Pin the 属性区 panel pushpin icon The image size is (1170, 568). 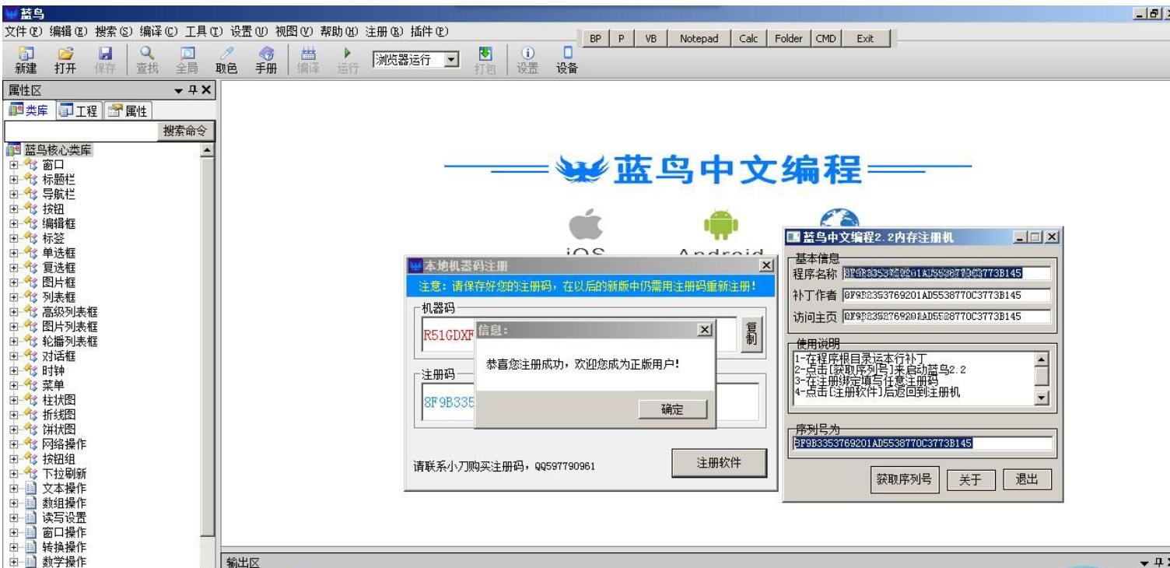[194, 90]
